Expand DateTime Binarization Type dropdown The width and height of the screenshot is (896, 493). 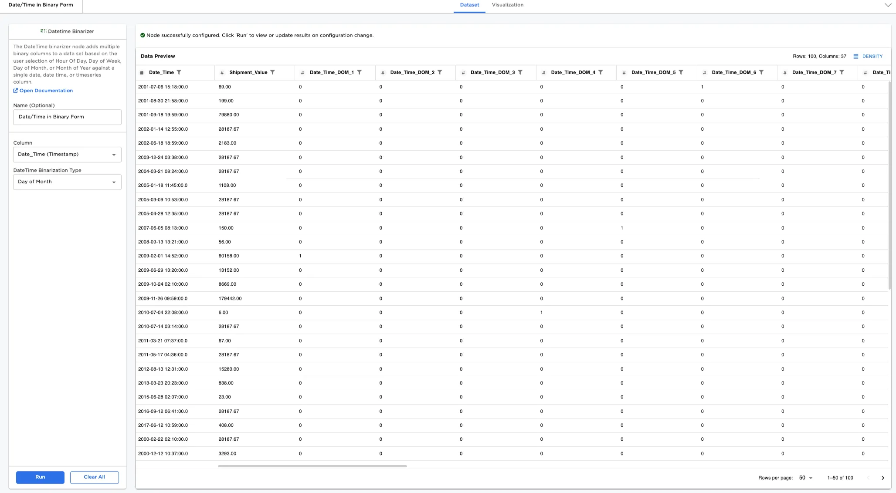pyautogui.click(x=67, y=182)
